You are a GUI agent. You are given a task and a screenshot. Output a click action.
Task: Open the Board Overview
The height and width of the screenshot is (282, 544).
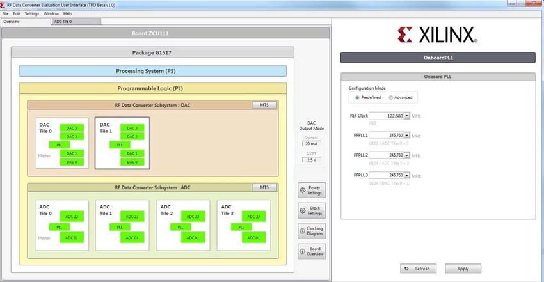[x=312, y=251]
